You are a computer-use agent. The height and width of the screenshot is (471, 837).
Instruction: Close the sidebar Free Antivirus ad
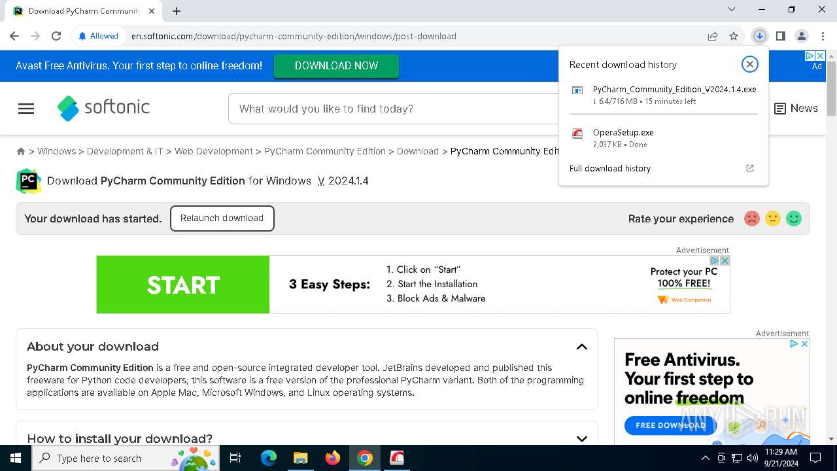(x=805, y=343)
